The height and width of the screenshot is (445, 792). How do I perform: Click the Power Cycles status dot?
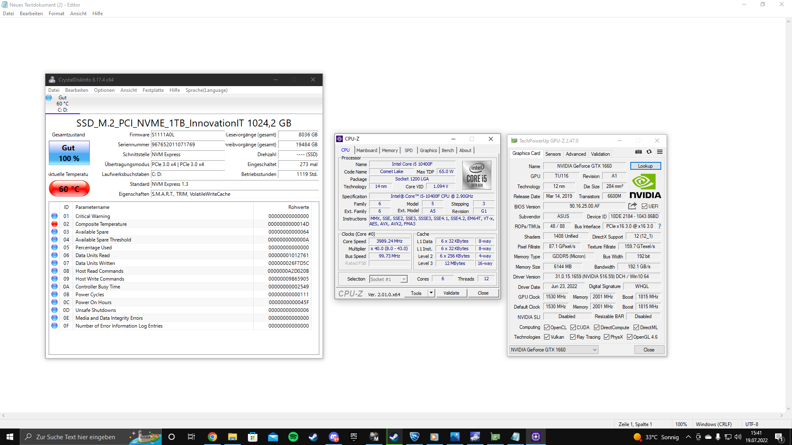click(54, 295)
